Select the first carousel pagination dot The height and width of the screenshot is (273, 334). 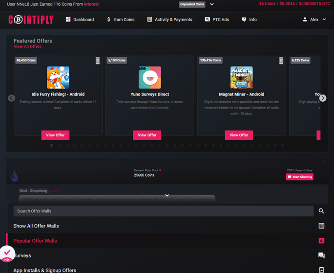click(x=52, y=145)
